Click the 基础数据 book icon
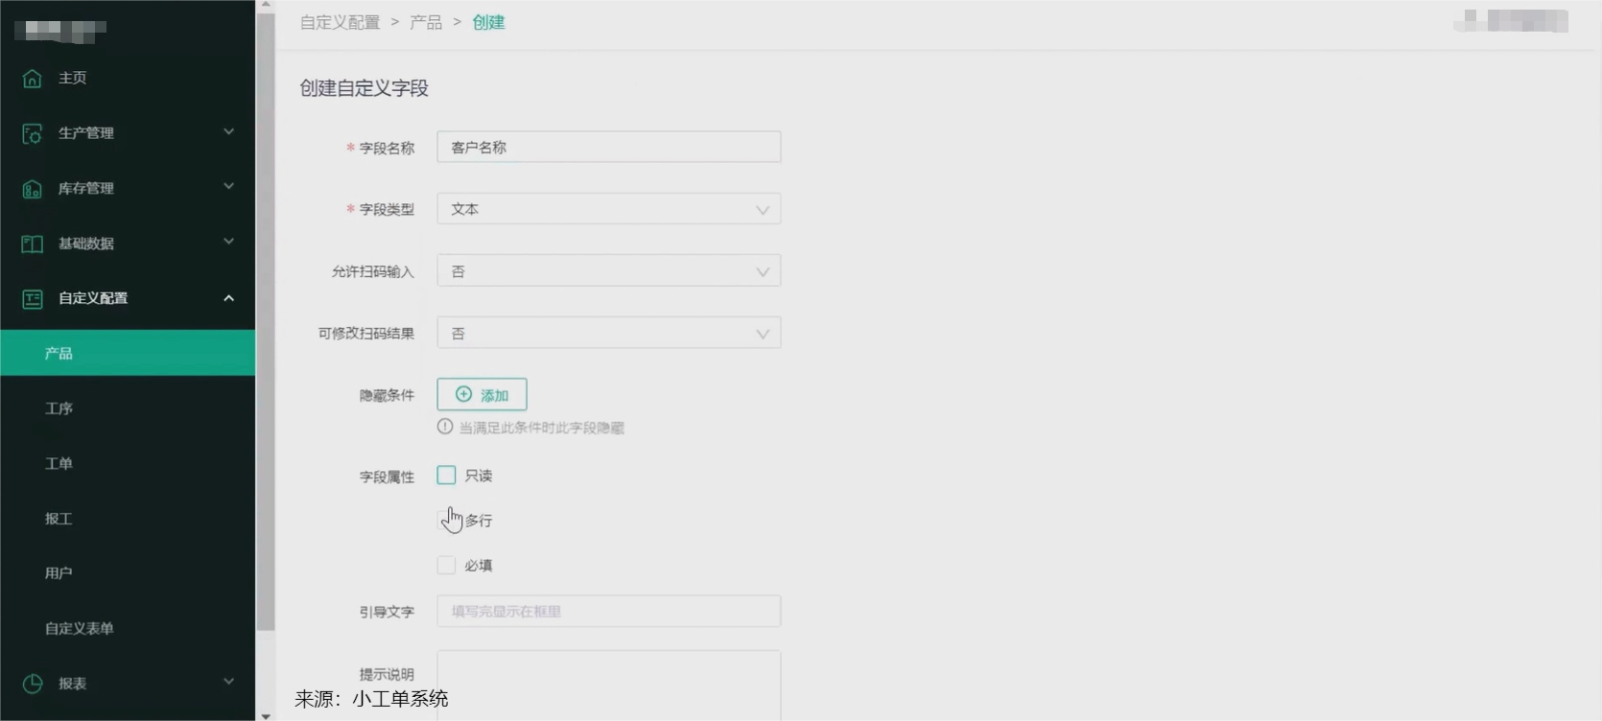Viewport: 1602px width, 721px height. (32, 244)
